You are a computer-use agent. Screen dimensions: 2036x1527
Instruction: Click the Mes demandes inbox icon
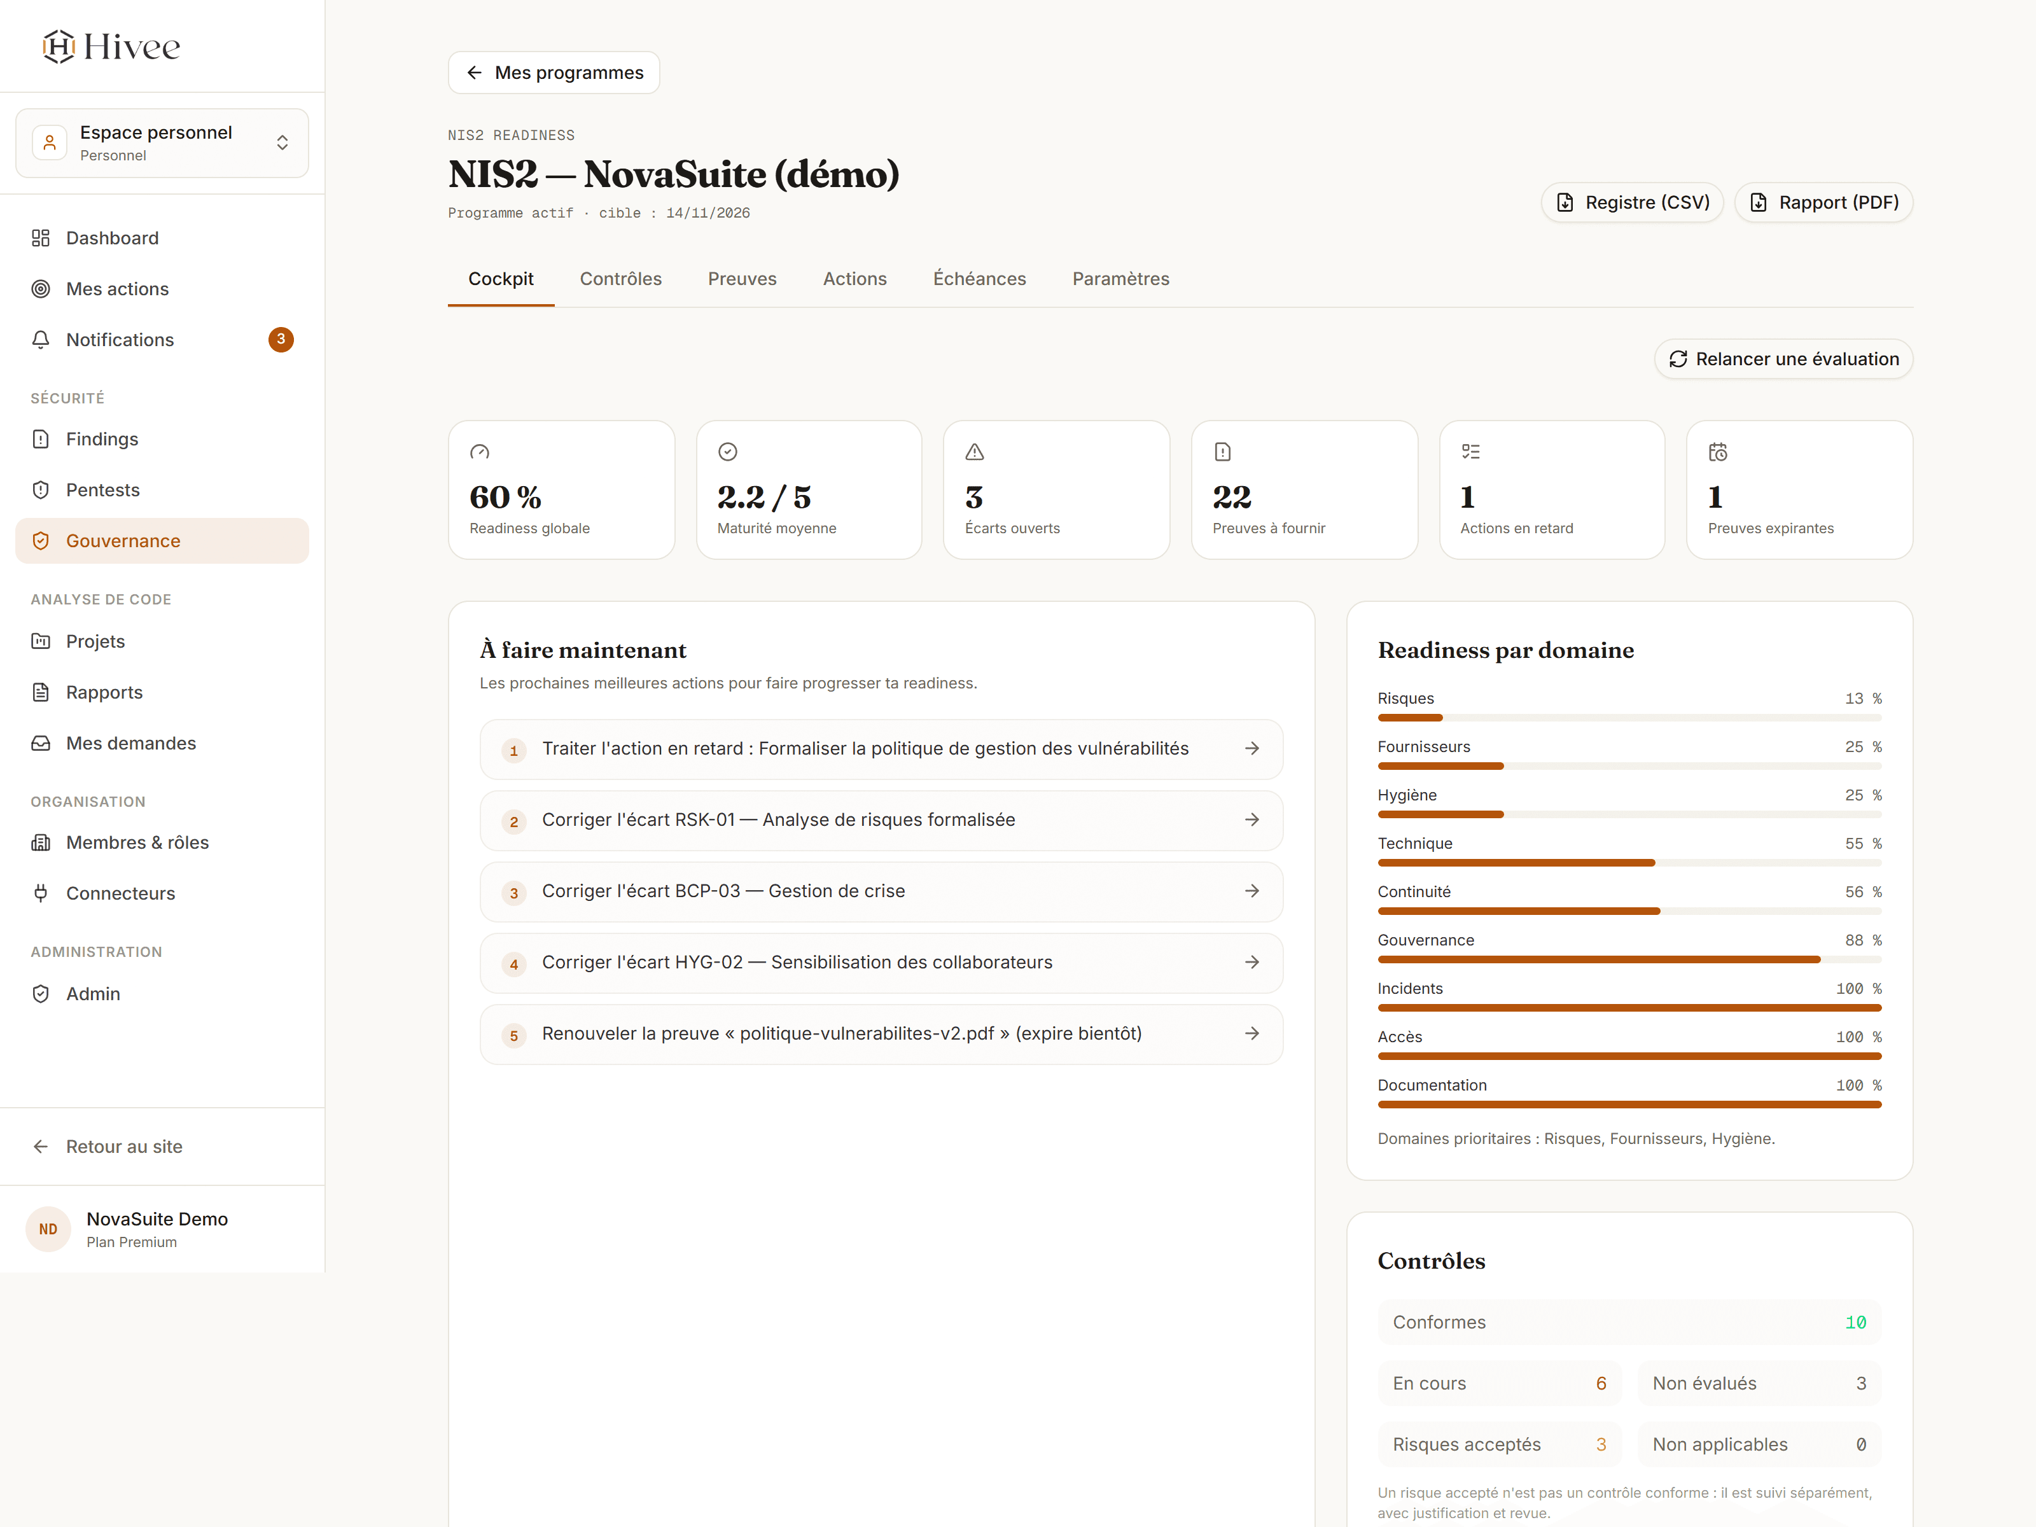click(x=41, y=743)
